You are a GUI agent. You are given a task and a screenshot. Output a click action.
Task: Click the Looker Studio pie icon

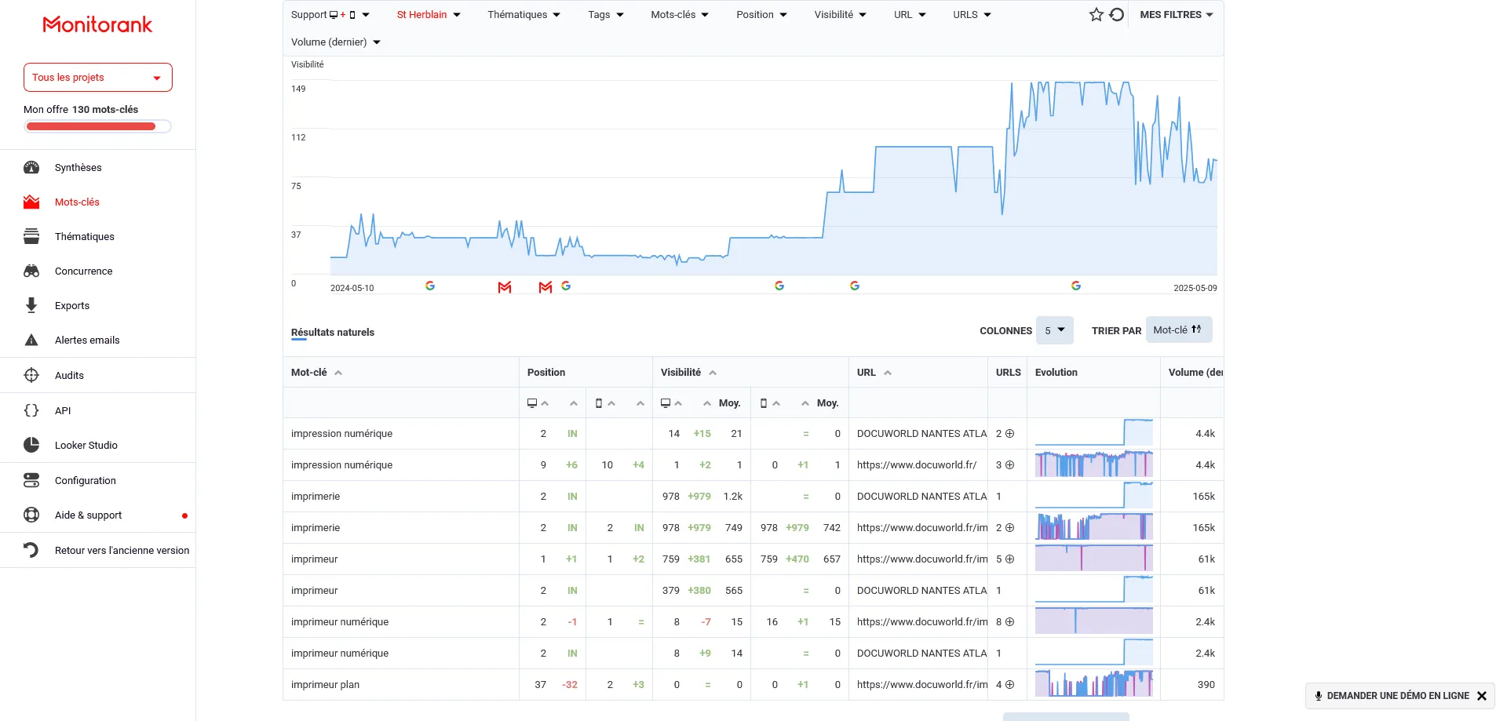[x=31, y=445]
